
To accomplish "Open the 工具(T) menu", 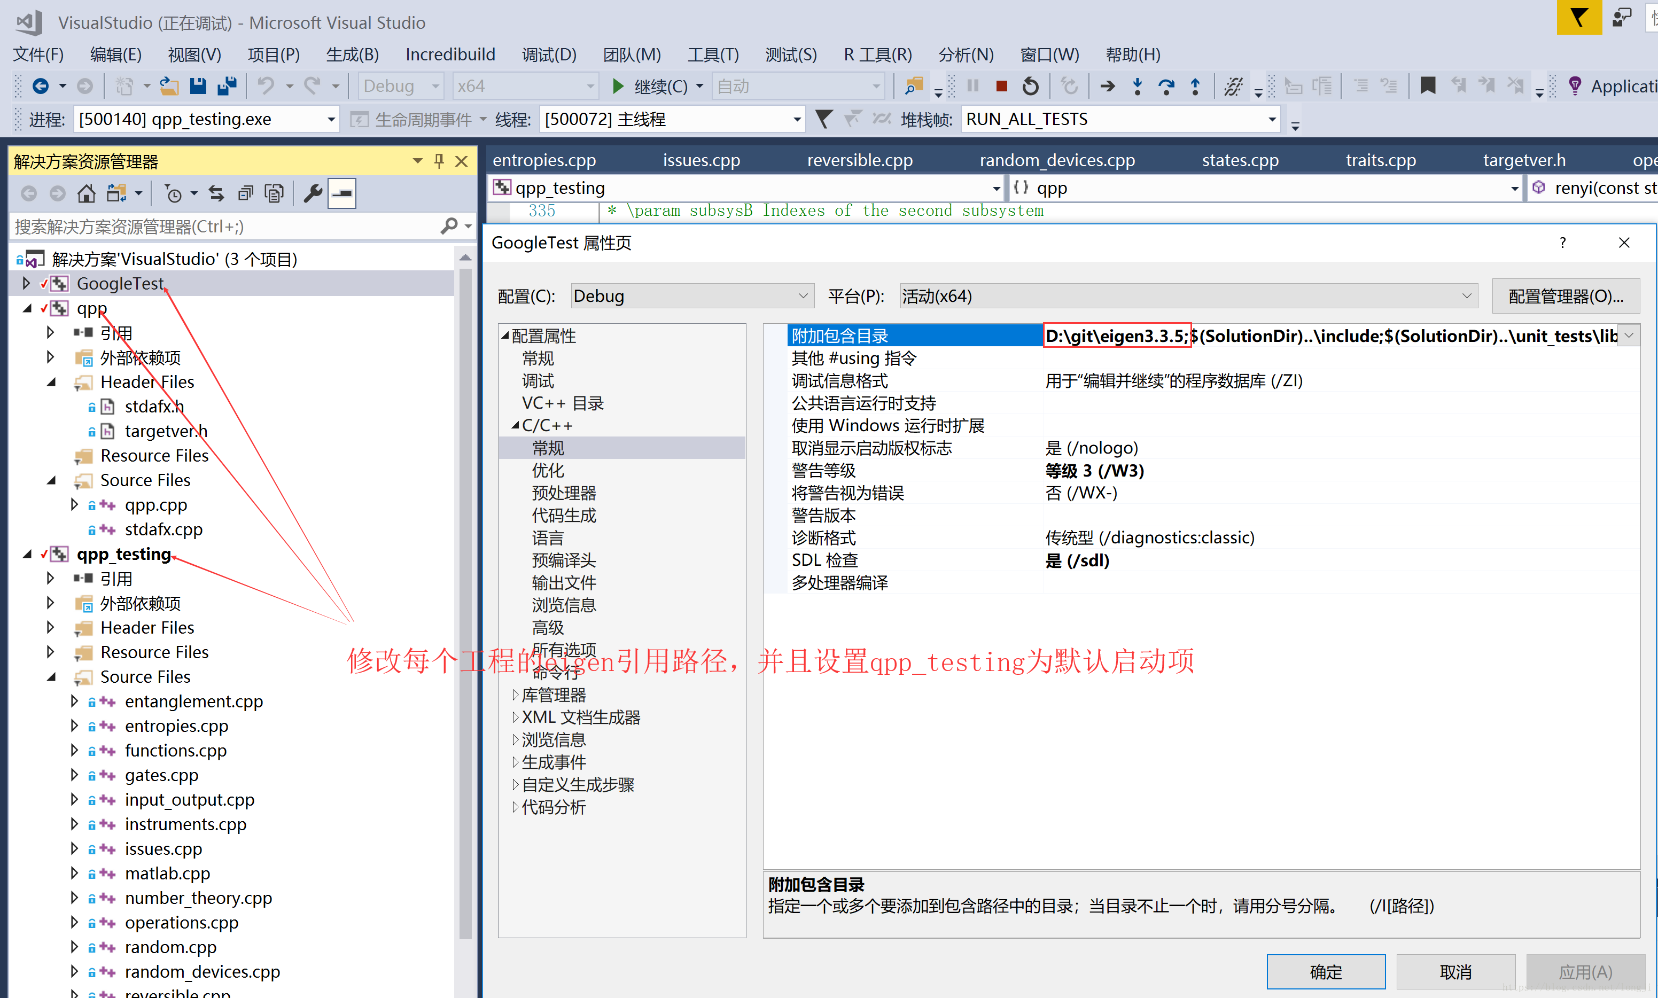I will [x=713, y=54].
